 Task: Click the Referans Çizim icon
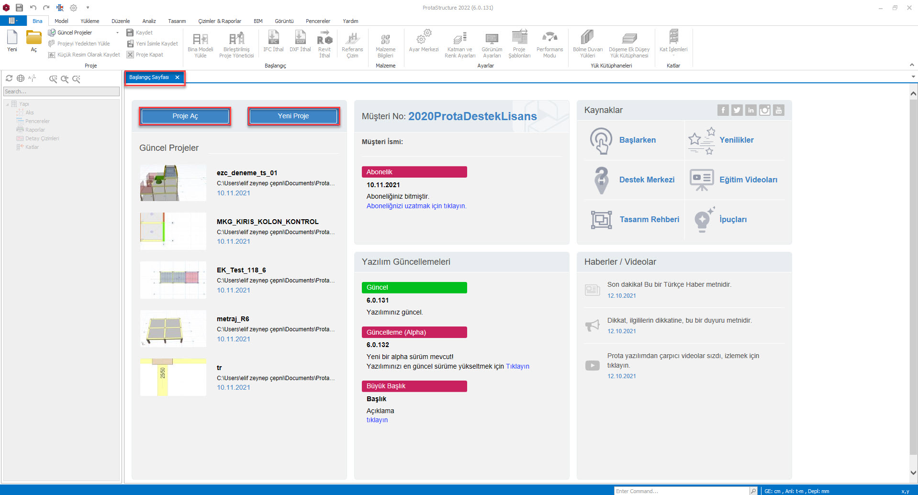click(x=352, y=38)
